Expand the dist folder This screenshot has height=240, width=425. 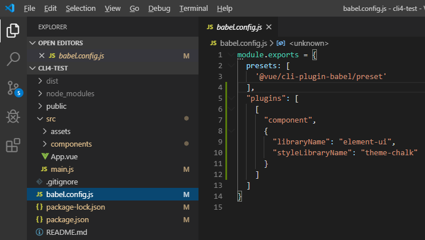tap(40, 81)
